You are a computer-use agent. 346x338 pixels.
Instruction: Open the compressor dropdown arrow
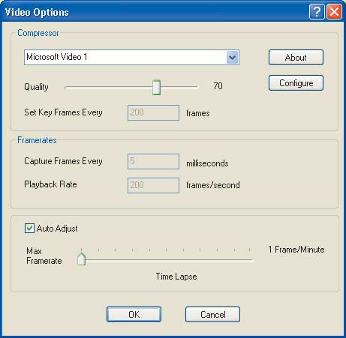point(232,58)
